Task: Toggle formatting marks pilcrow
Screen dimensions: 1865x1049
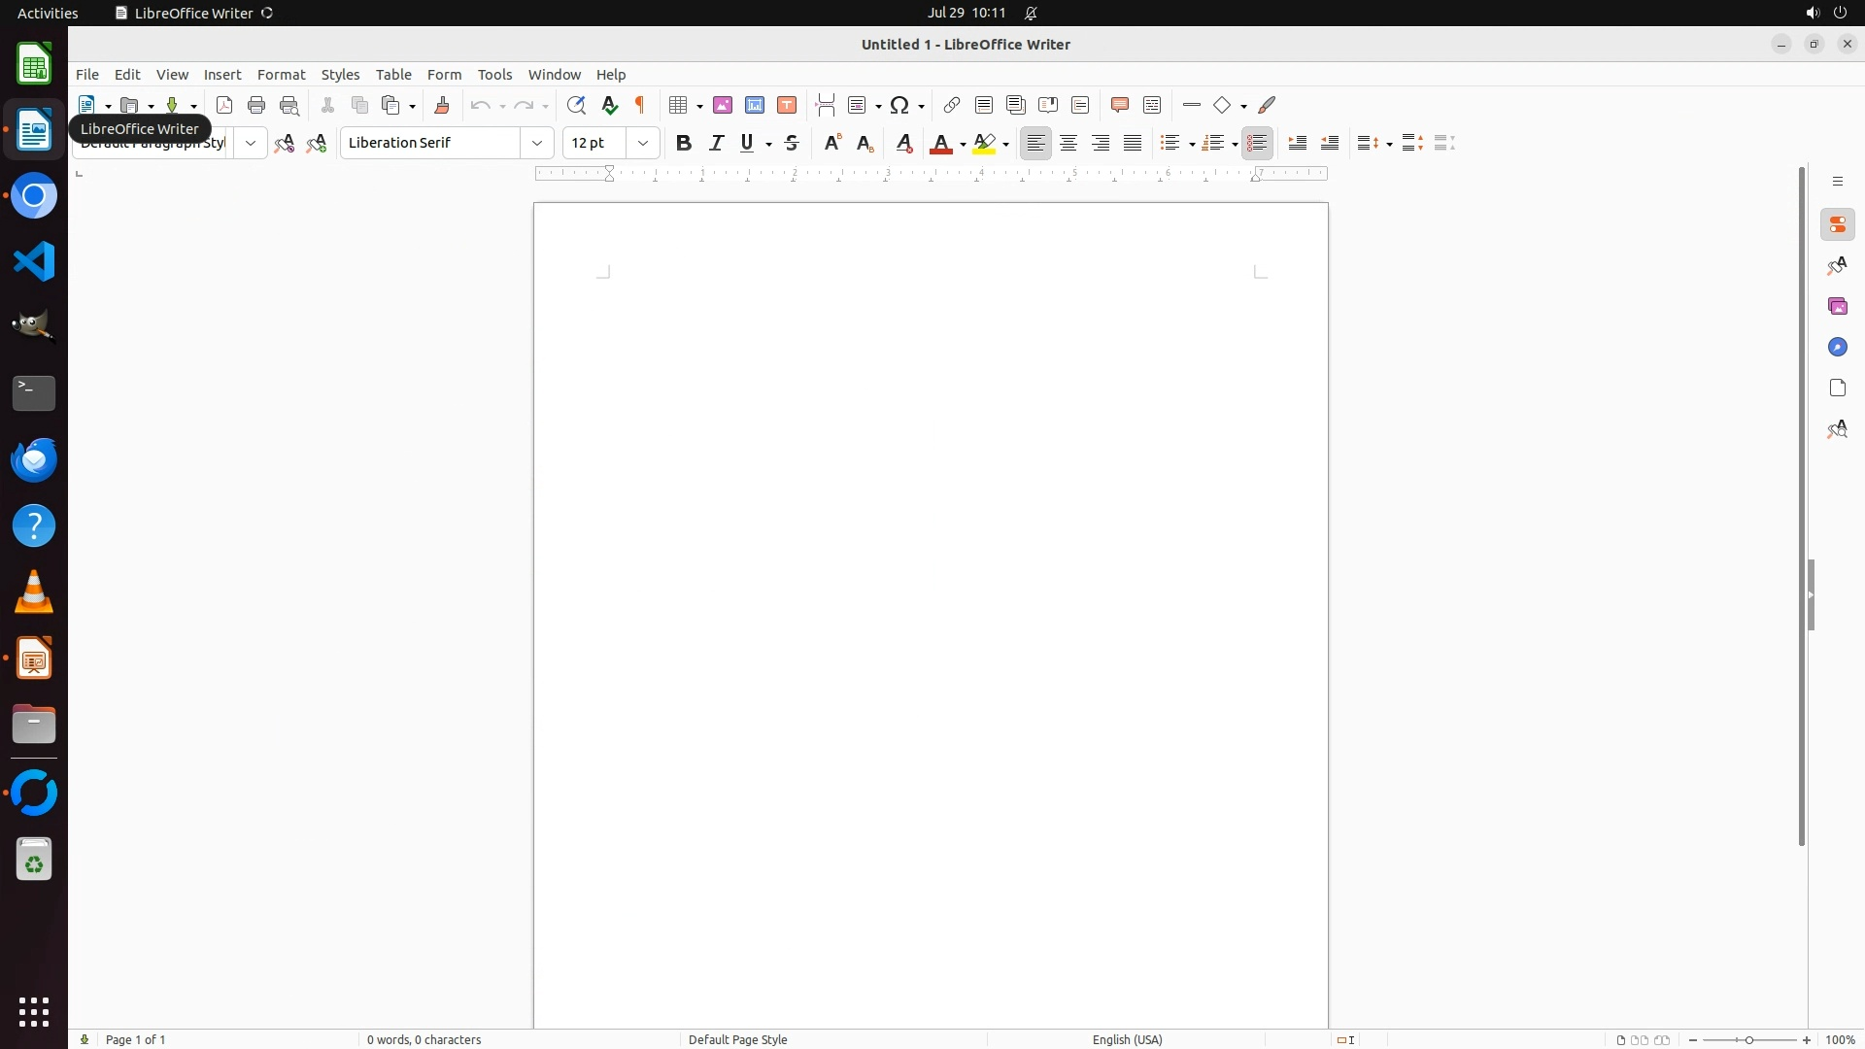Action: (640, 105)
